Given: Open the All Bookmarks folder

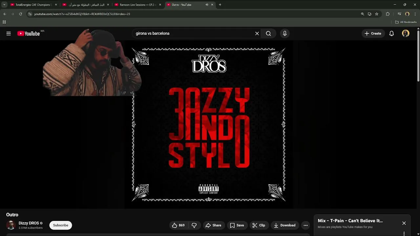Looking at the screenshot, I should [x=406, y=22].
